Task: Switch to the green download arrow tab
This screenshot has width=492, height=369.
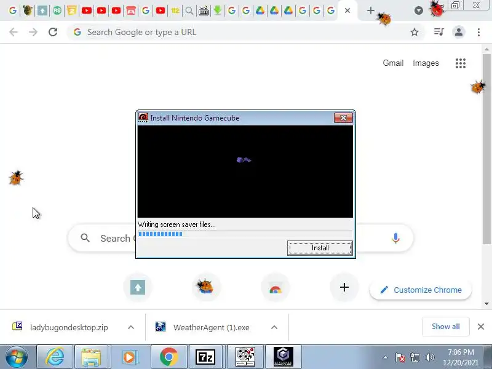Action: tap(218, 10)
